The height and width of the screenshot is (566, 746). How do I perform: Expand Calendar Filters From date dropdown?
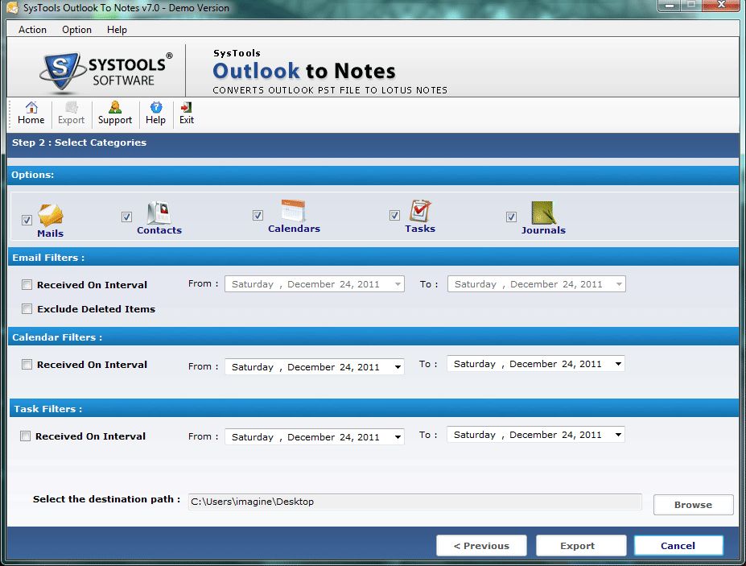[x=398, y=367]
